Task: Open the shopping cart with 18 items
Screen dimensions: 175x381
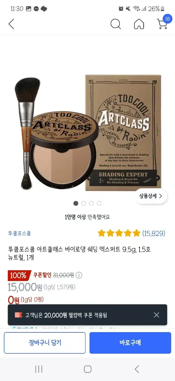Action: click(163, 23)
